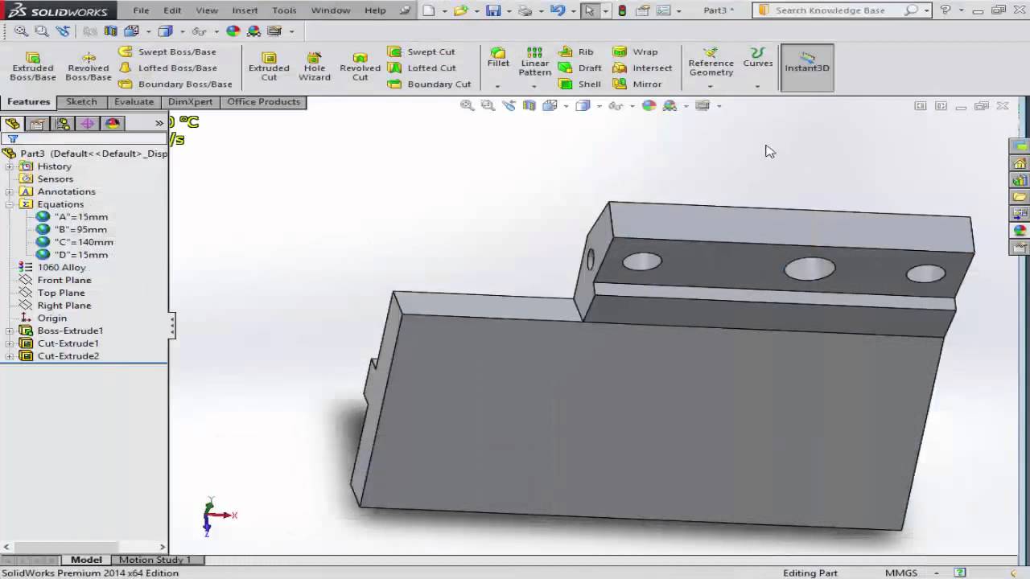Click the Rebuild traffic light icon
This screenshot has height=579, width=1030.
[622, 10]
